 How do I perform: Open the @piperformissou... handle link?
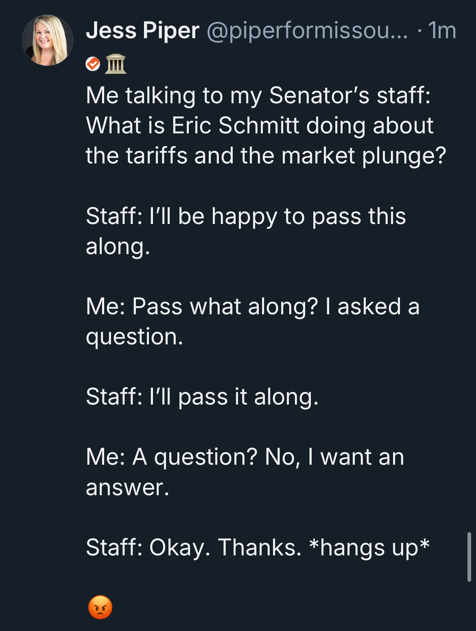pyautogui.click(x=307, y=30)
